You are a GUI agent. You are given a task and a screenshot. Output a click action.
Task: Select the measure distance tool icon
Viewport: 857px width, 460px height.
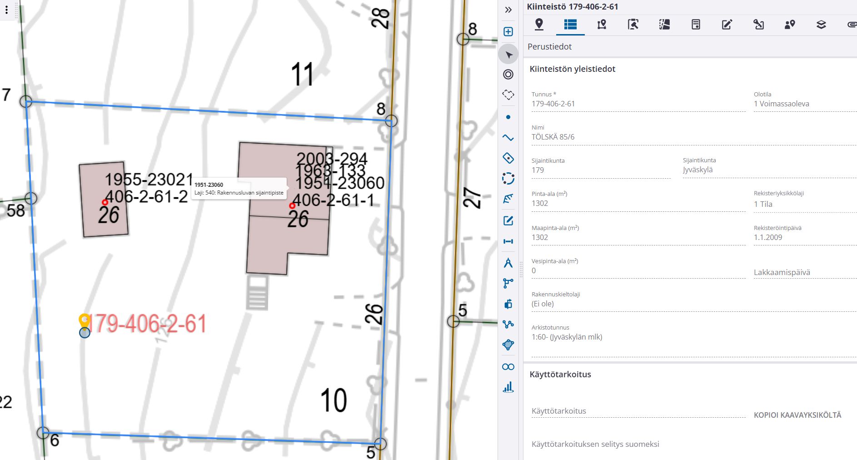tap(508, 241)
